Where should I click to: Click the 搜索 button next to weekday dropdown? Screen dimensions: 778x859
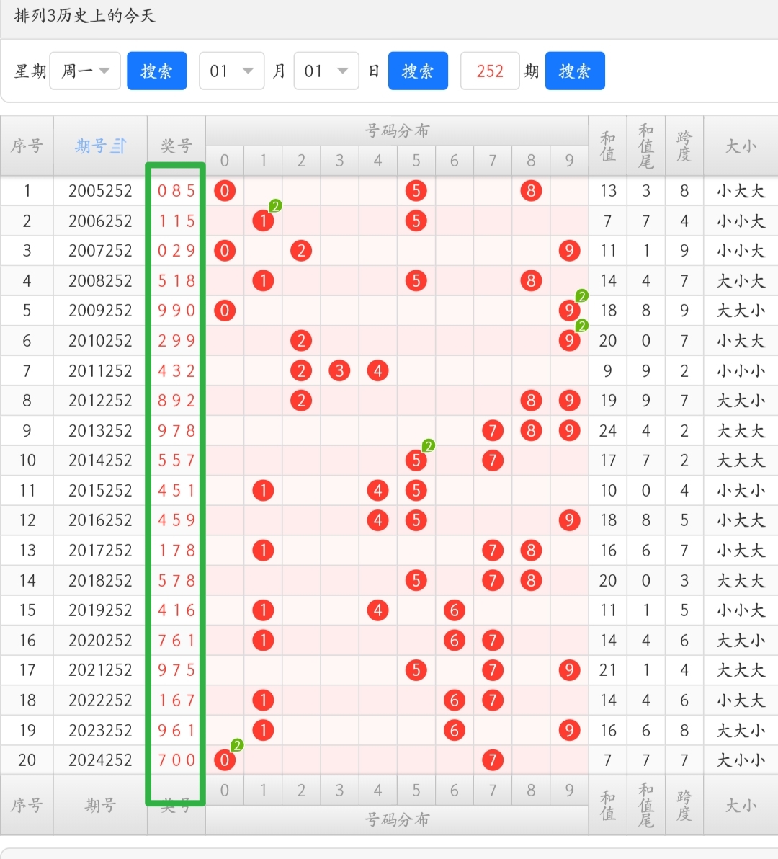point(156,71)
